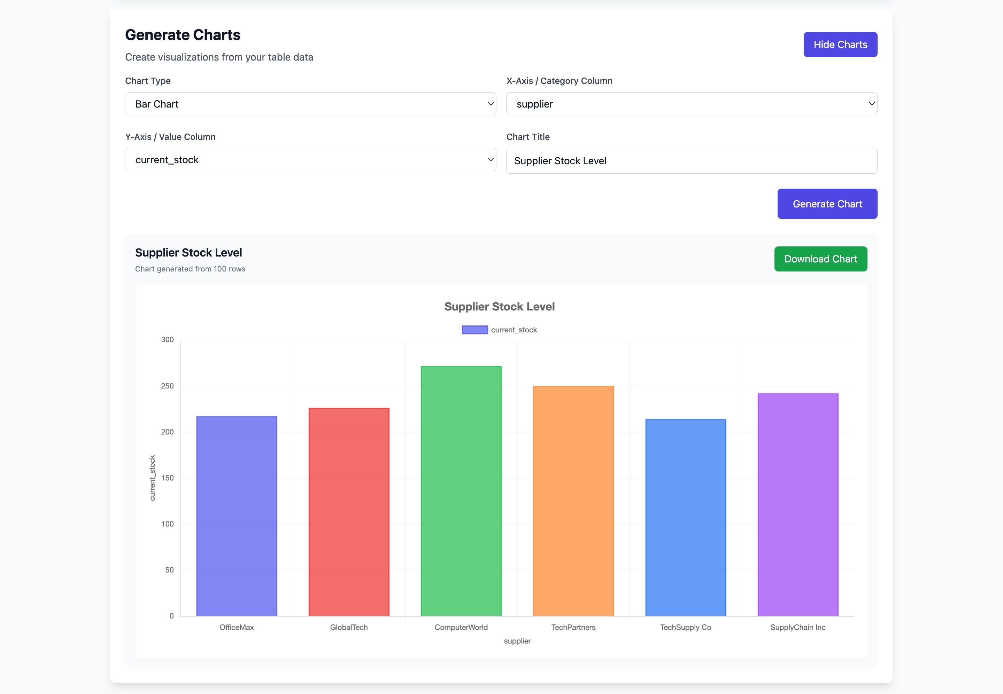Select the orange TechPartners bar
The image size is (1003, 694).
[x=573, y=500]
